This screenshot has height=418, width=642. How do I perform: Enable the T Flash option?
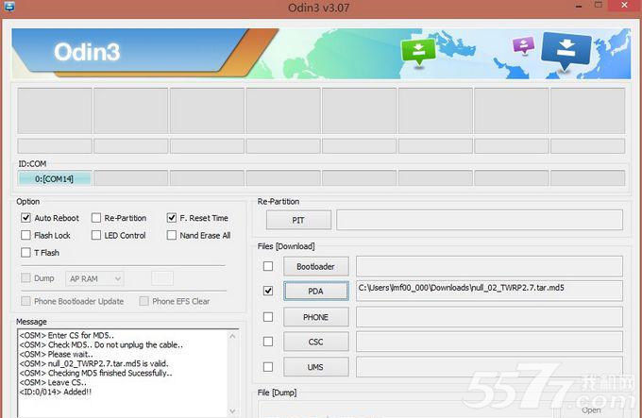(x=25, y=253)
